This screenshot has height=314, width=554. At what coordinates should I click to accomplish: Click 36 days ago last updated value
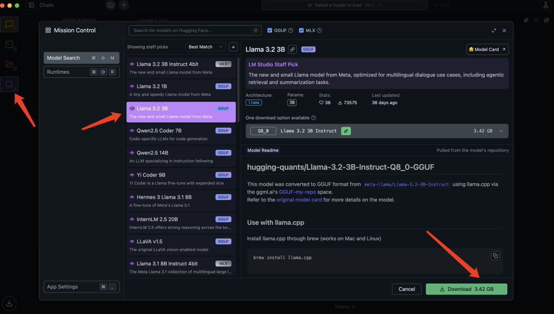pyautogui.click(x=384, y=103)
